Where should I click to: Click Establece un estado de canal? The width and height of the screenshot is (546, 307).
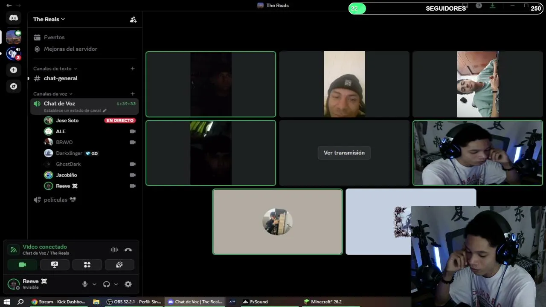[73, 110]
